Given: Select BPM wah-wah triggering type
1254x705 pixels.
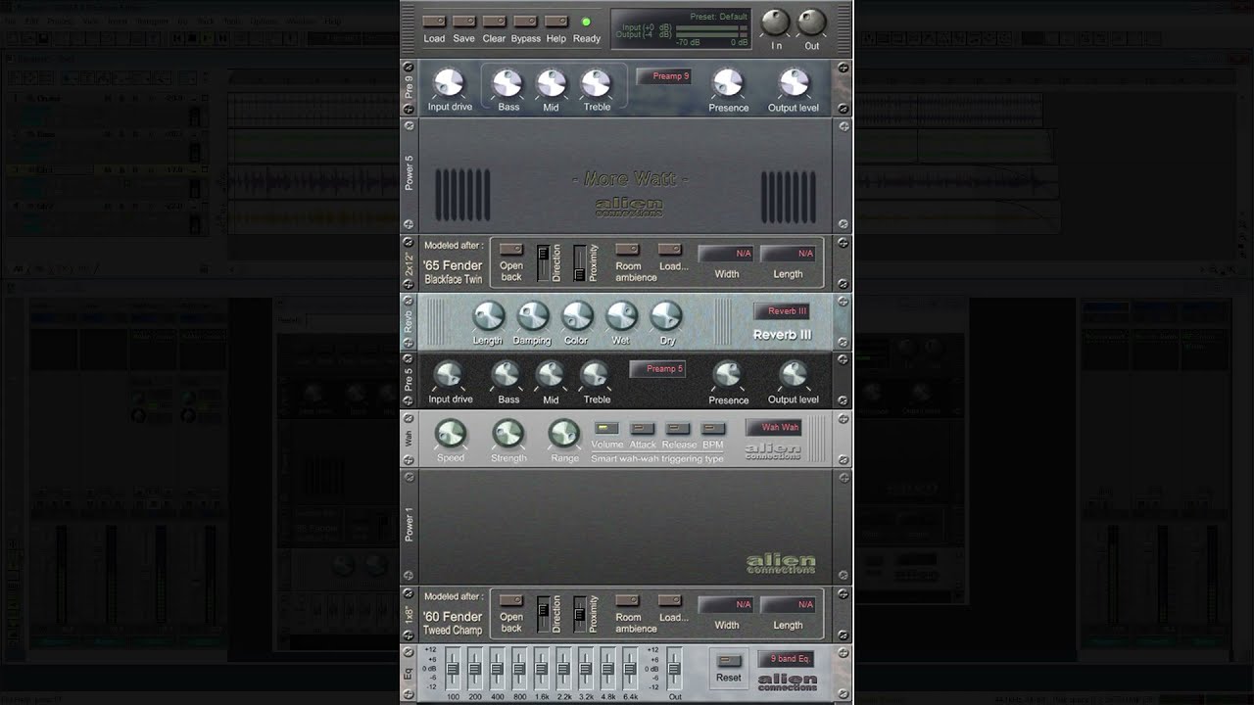Looking at the screenshot, I should (x=713, y=428).
